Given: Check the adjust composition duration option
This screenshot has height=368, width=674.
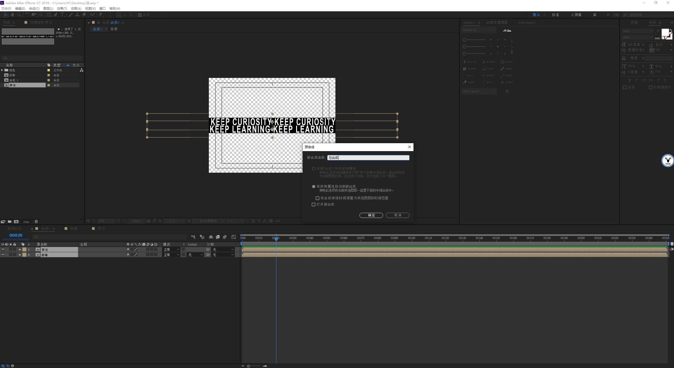Looking at the screenshot, I should point(317,198).
